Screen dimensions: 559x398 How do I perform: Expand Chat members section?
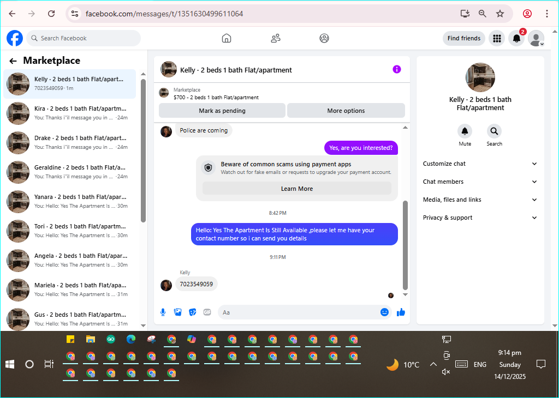tap(480, 182)
